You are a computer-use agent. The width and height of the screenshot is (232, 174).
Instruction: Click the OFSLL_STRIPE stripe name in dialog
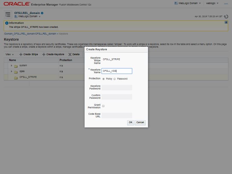pos(111,59)
